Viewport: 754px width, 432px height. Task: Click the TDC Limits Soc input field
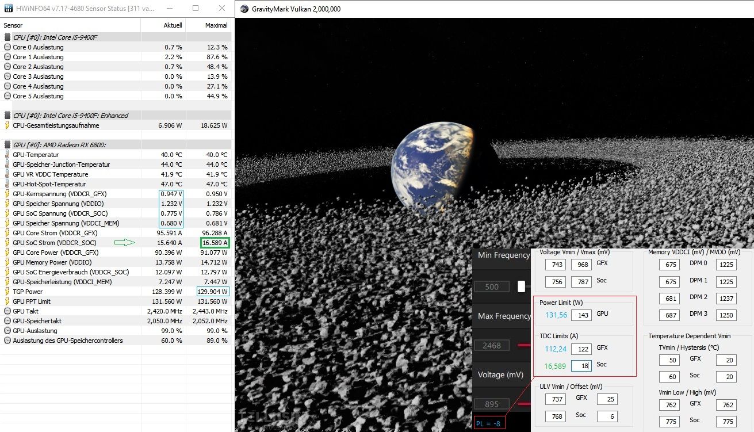[x=581, y=365]
